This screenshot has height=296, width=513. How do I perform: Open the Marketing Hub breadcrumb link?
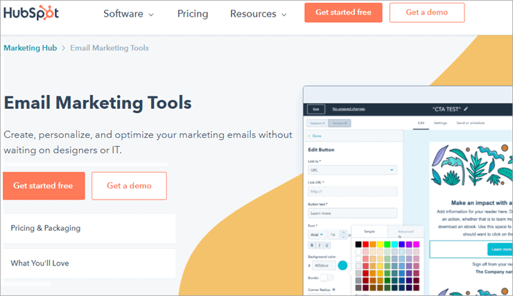[30, 48]
